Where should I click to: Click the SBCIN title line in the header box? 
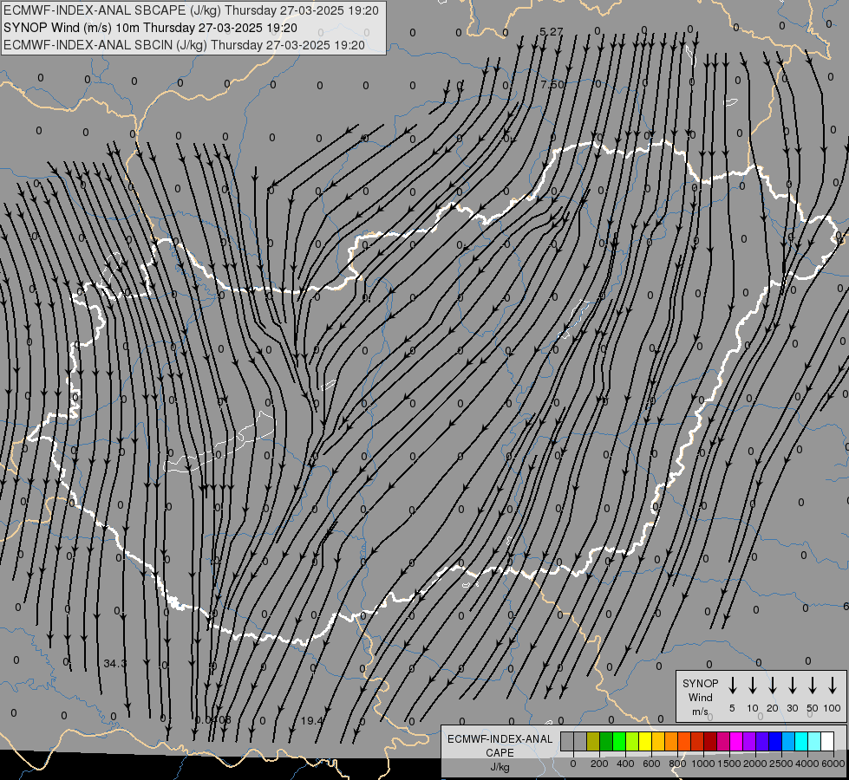click(184, 45)
